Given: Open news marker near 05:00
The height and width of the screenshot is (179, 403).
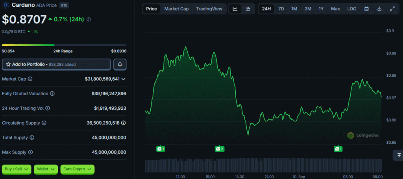Looking at the screenshot, I should click(338, 149).
